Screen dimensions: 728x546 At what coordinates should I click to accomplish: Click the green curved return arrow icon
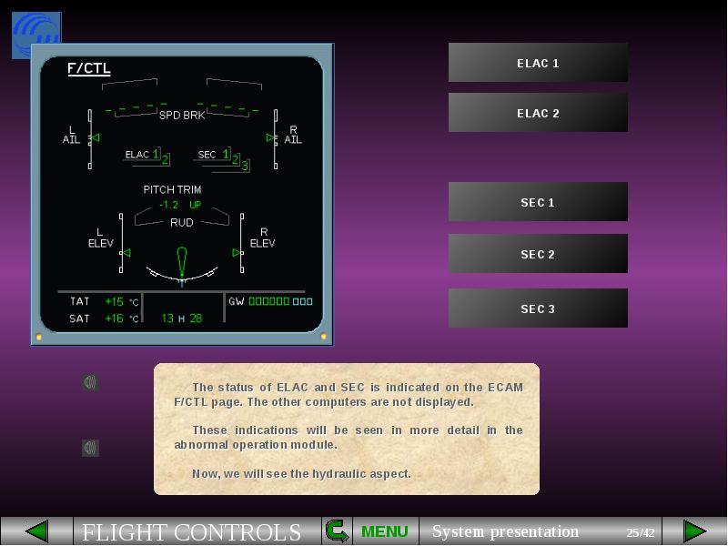pyautogui.click(x=337, y=531)
